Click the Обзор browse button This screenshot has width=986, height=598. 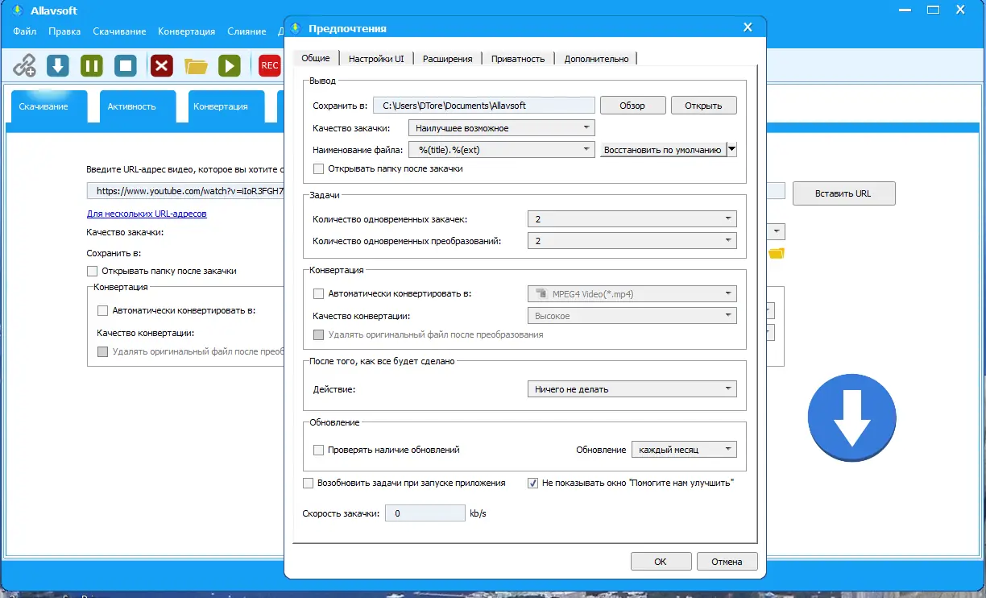click(632, 106)
